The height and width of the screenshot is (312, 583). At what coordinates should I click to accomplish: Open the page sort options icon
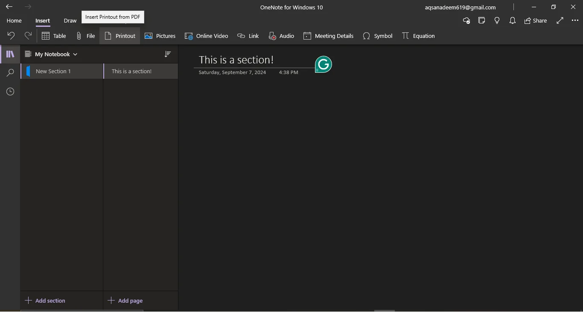tap(168, 54)
